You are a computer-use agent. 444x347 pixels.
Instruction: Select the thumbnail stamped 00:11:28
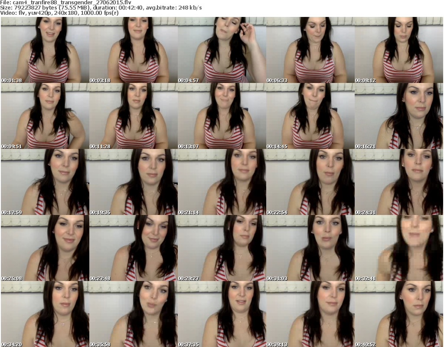coord(134,116)
